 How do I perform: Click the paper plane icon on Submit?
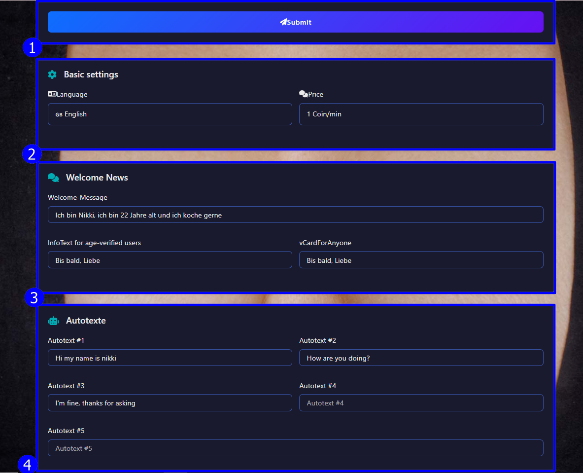point(283,22)
